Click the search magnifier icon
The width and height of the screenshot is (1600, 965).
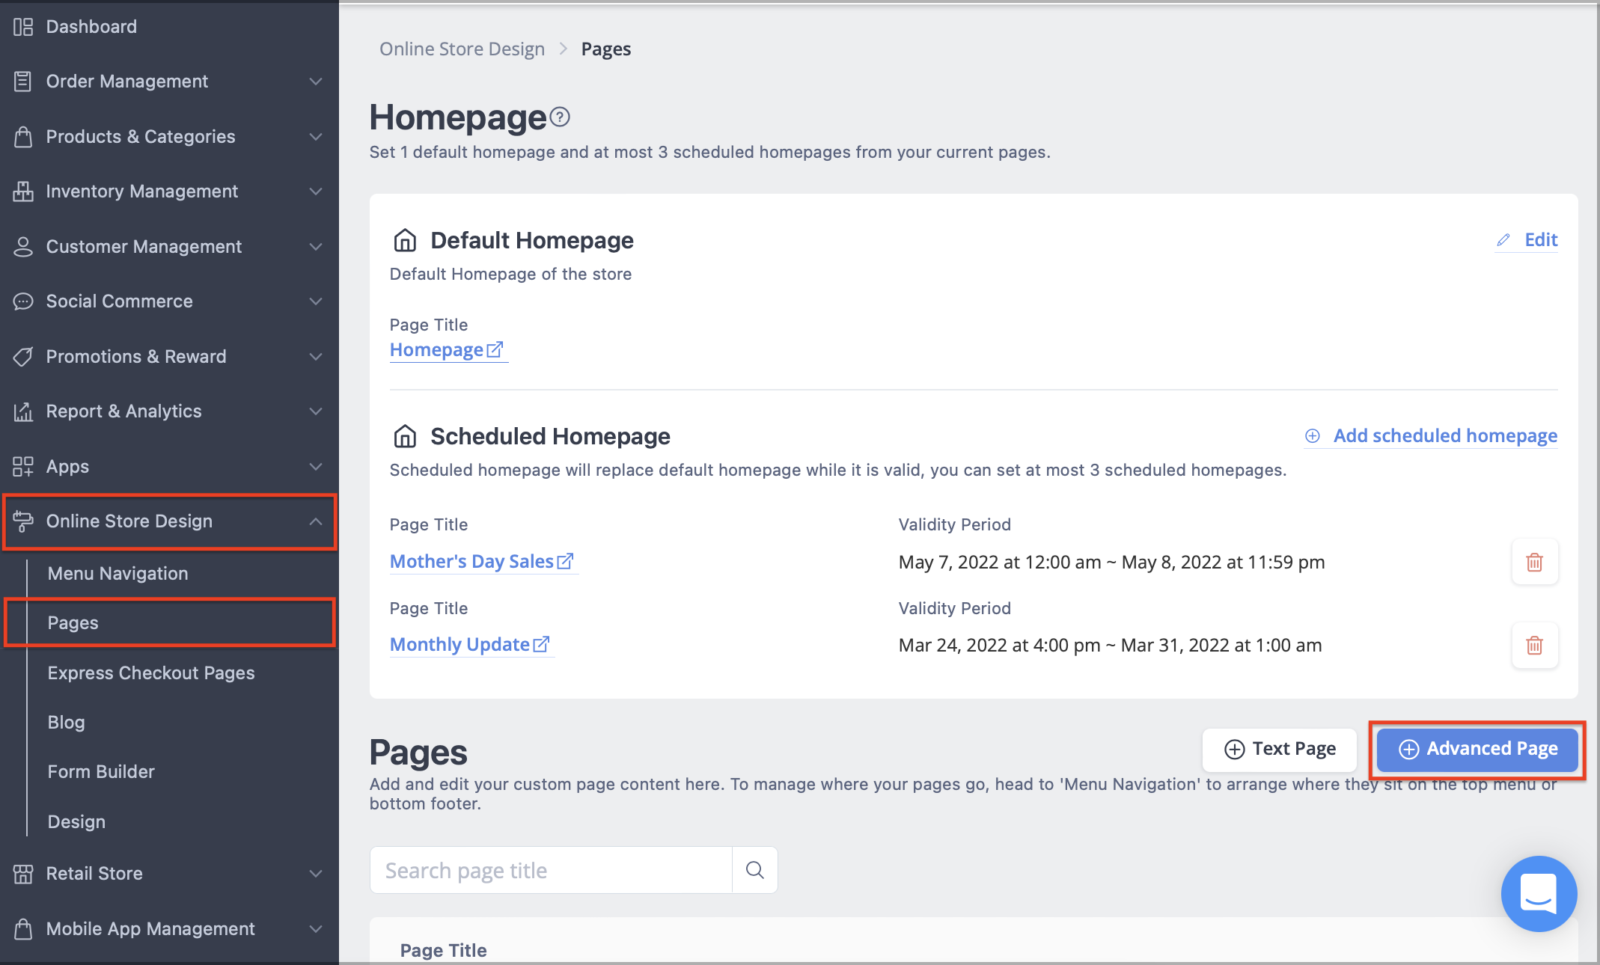pyautogui.click(x=754, y=870)
